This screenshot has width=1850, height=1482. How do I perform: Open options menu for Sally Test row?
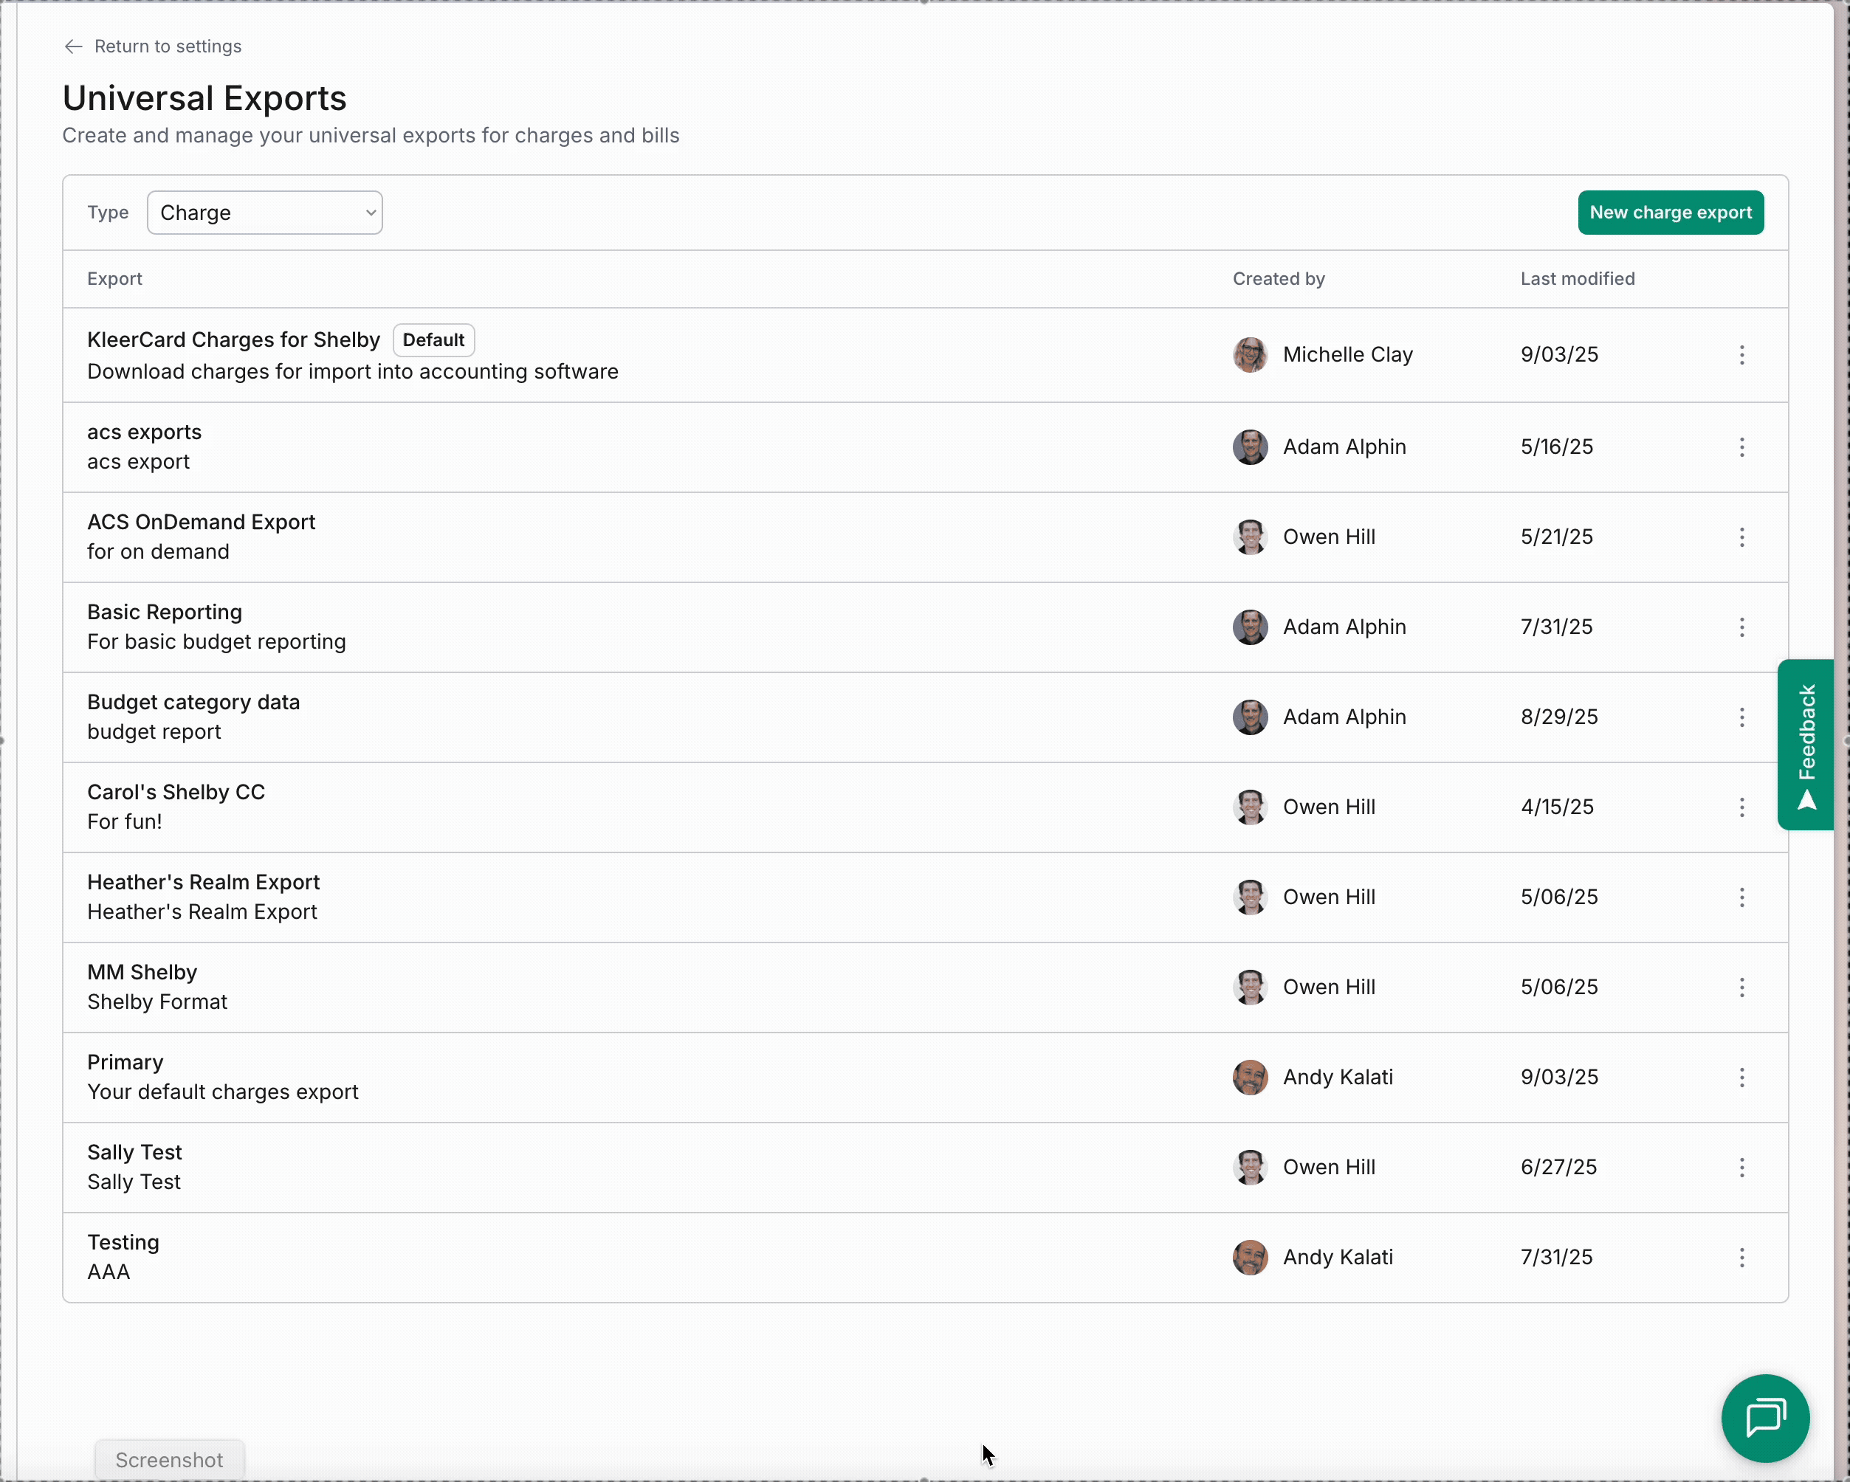[x=1741, y=1168]
